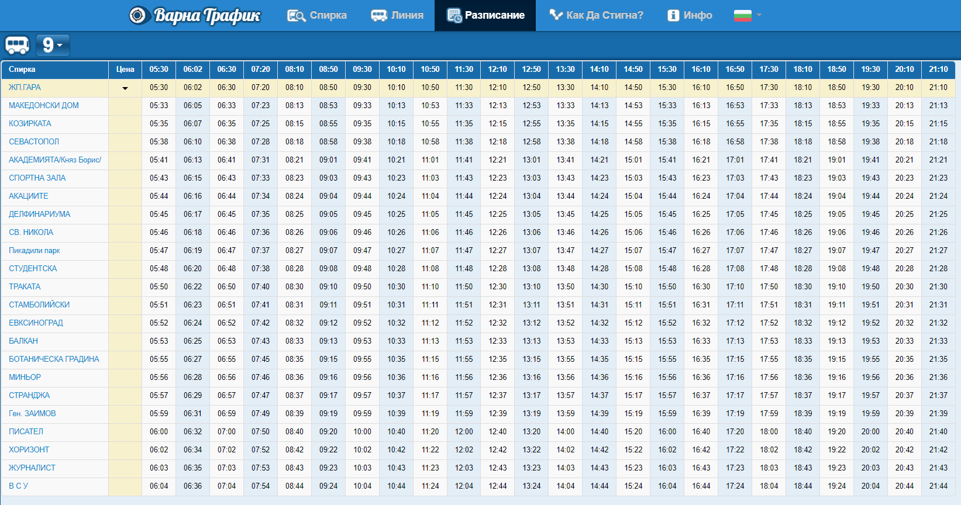Open the СТУДЕНТСКА stop link
This screenshot has width=961, height=505.
pyautogui.click(x=33, y=268)
